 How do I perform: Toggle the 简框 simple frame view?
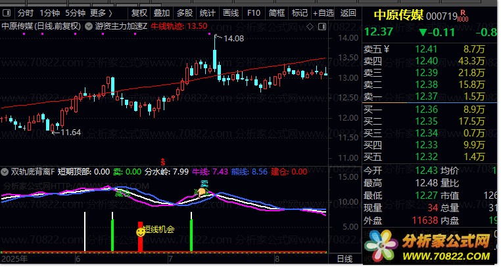coord(277,13)
